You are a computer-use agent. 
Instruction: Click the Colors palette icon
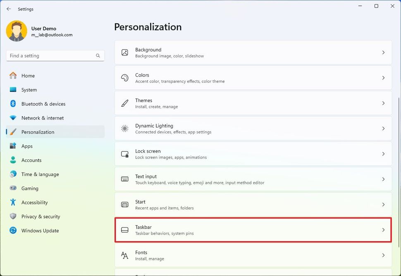125,78
